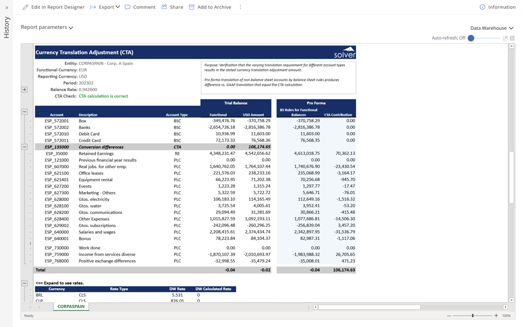523x327 pixels.
Task: Click the grid table icon beside auto-refresh
Action: click(x=512, y=38)
